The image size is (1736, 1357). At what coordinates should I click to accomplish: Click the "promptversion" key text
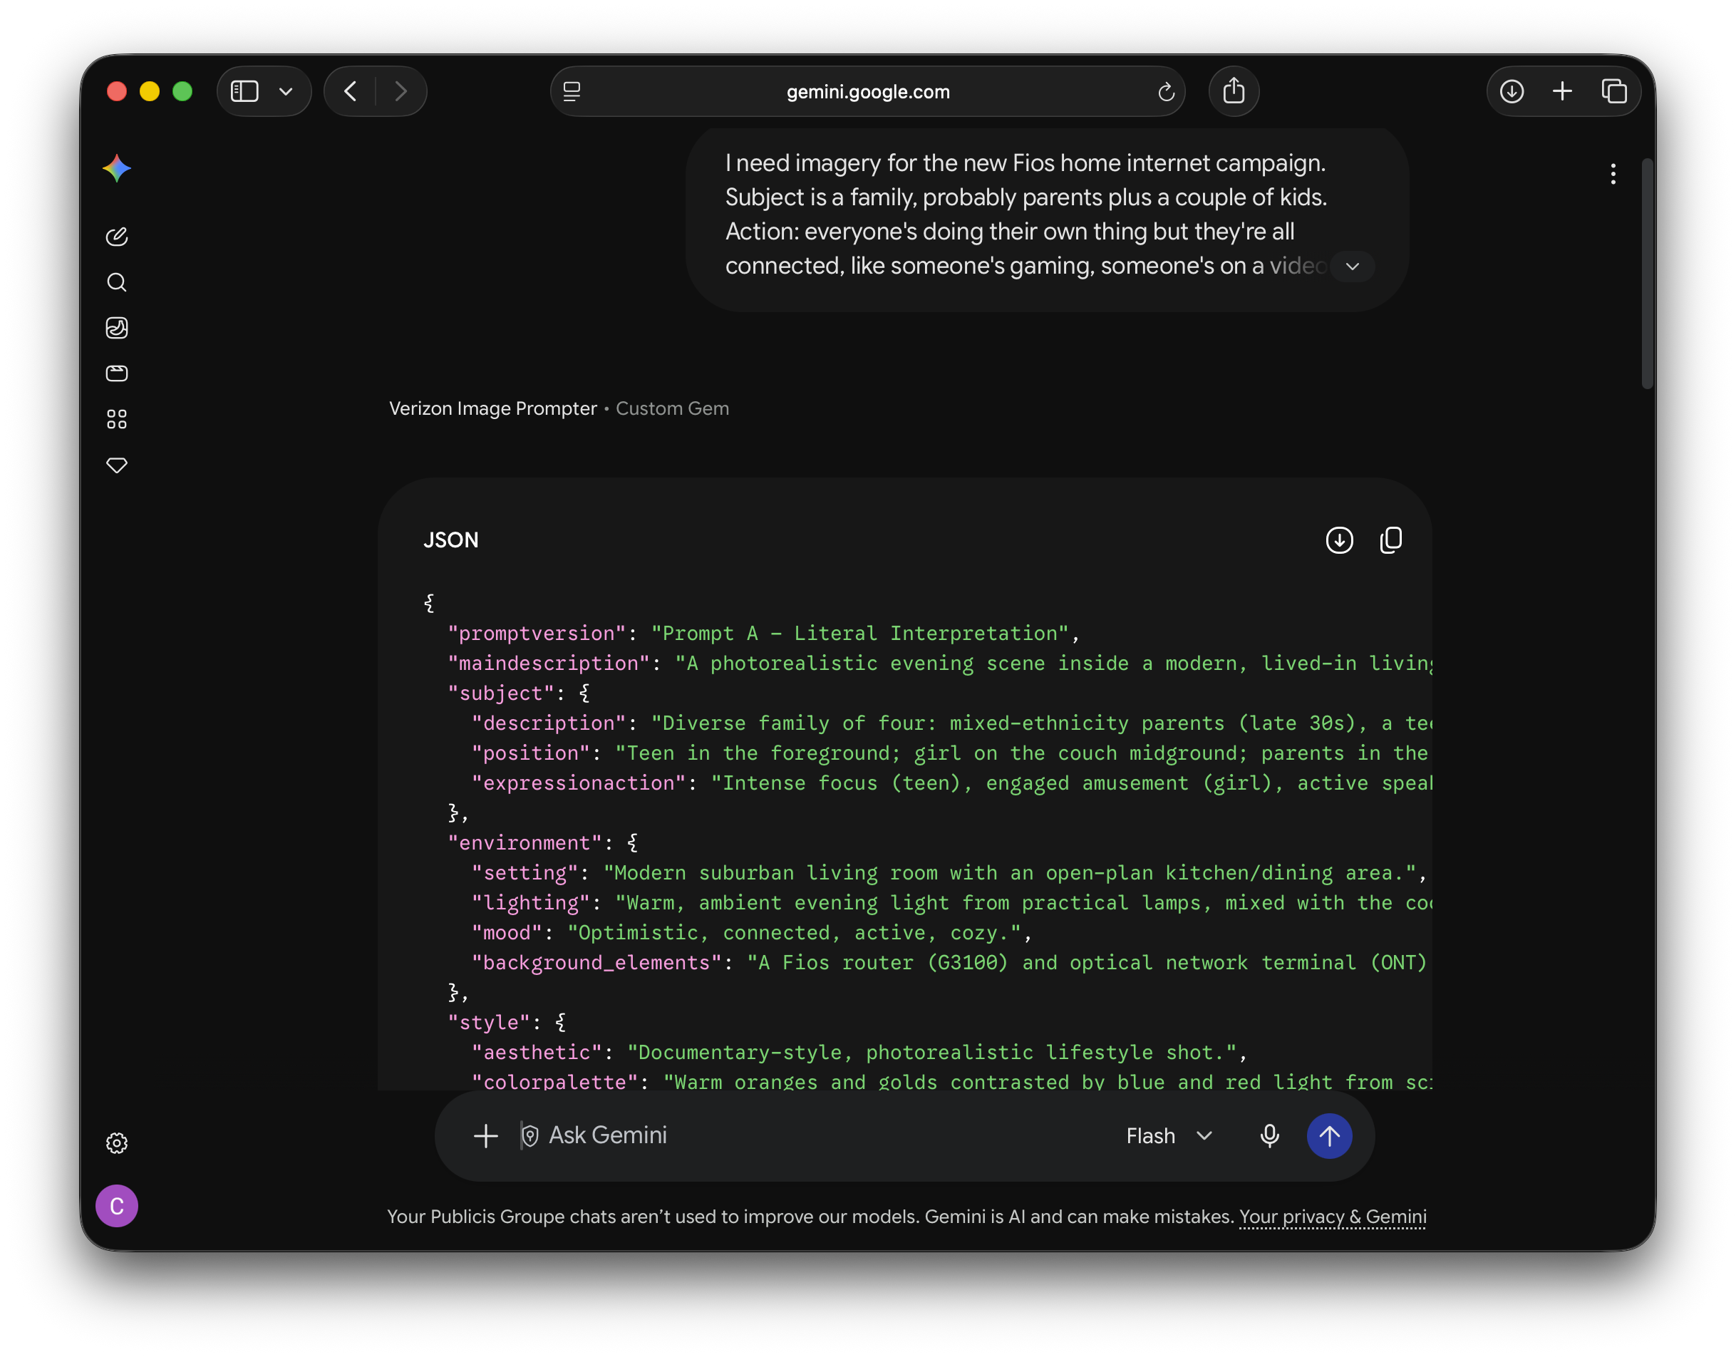click(537, 634)
